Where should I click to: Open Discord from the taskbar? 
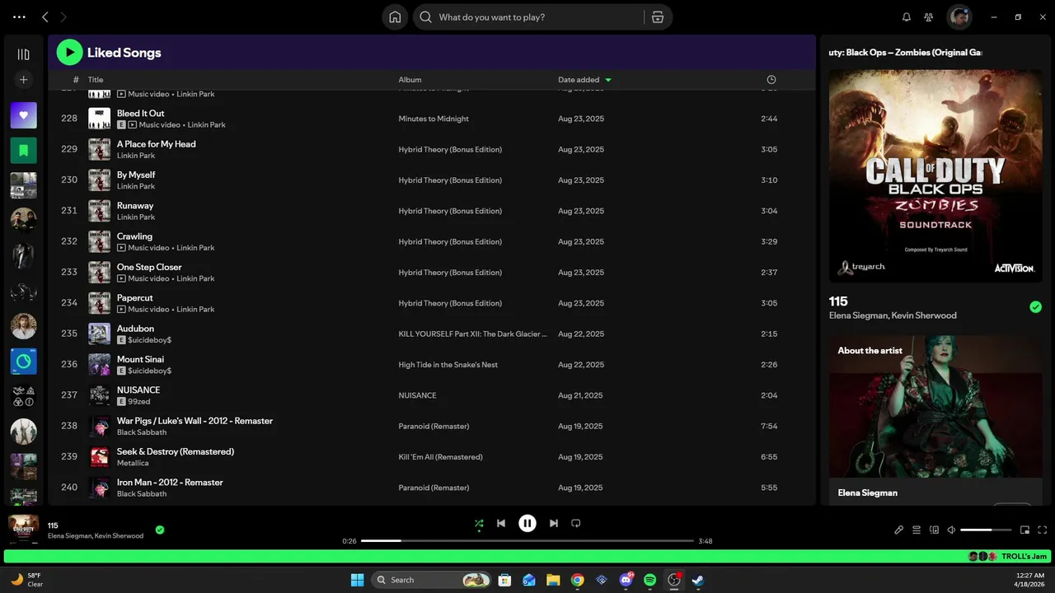point(626,580)
